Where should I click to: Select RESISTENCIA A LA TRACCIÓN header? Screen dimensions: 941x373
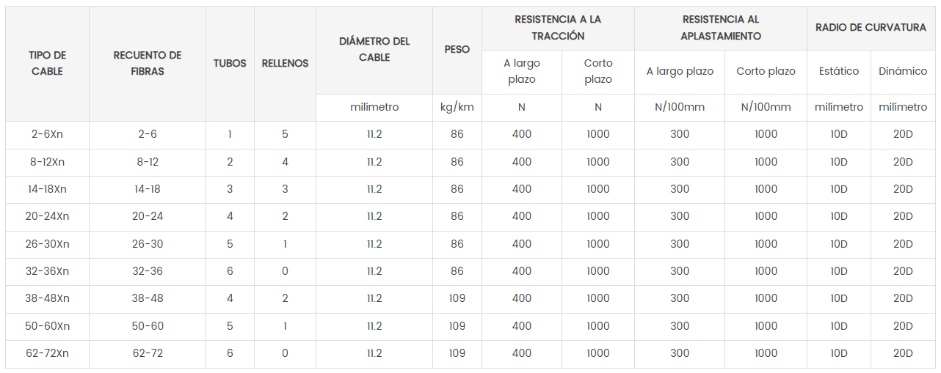(558, 28)
